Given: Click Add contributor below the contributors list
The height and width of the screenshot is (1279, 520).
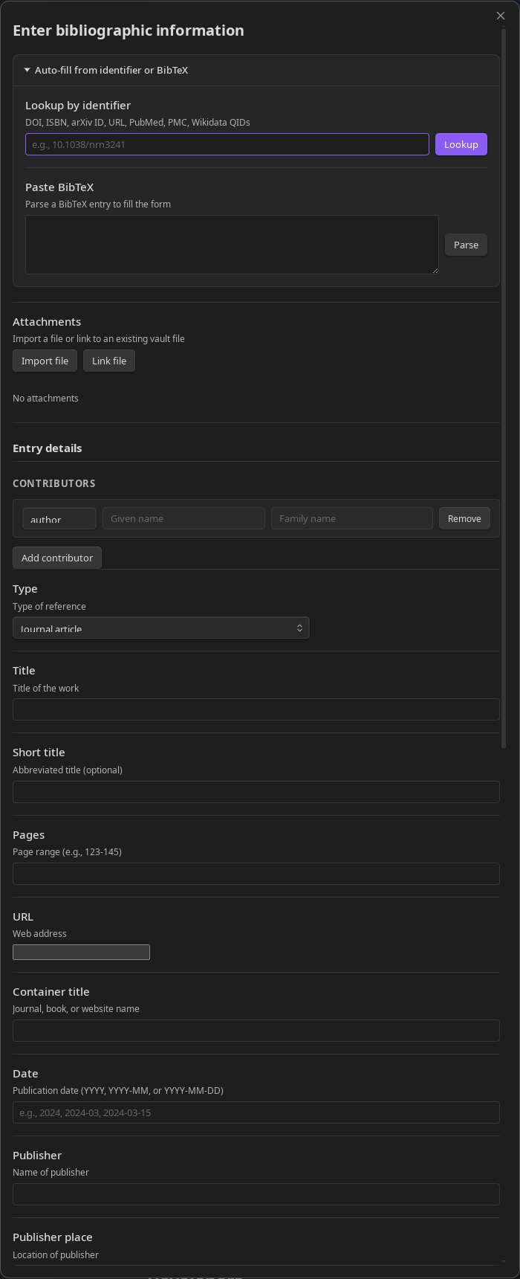Looking at the screenshot, I should point(56,557).
